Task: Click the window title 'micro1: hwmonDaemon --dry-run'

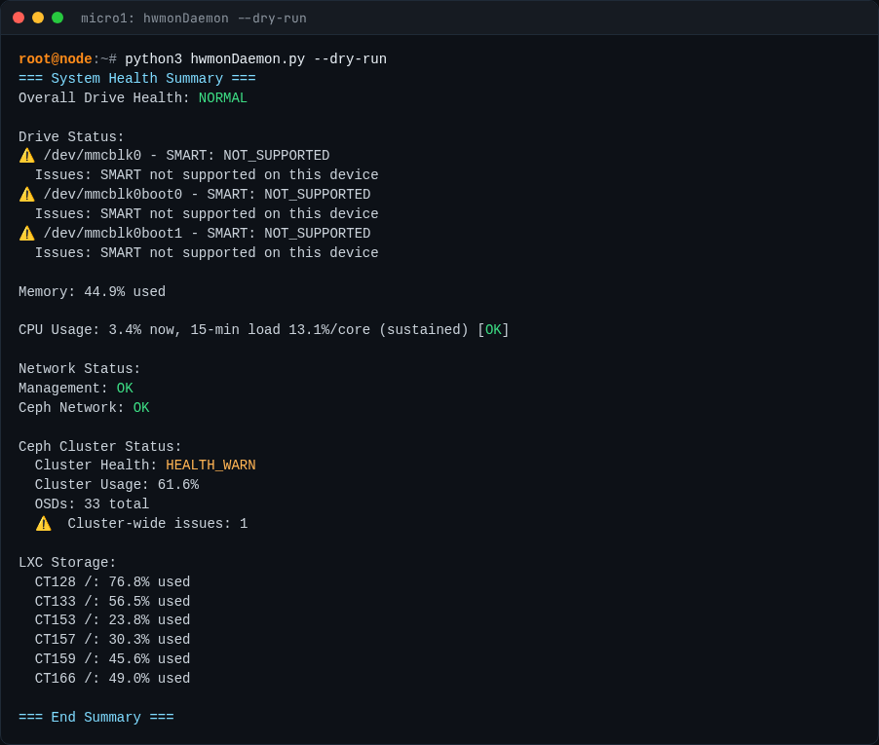Action: pos(193,19)
